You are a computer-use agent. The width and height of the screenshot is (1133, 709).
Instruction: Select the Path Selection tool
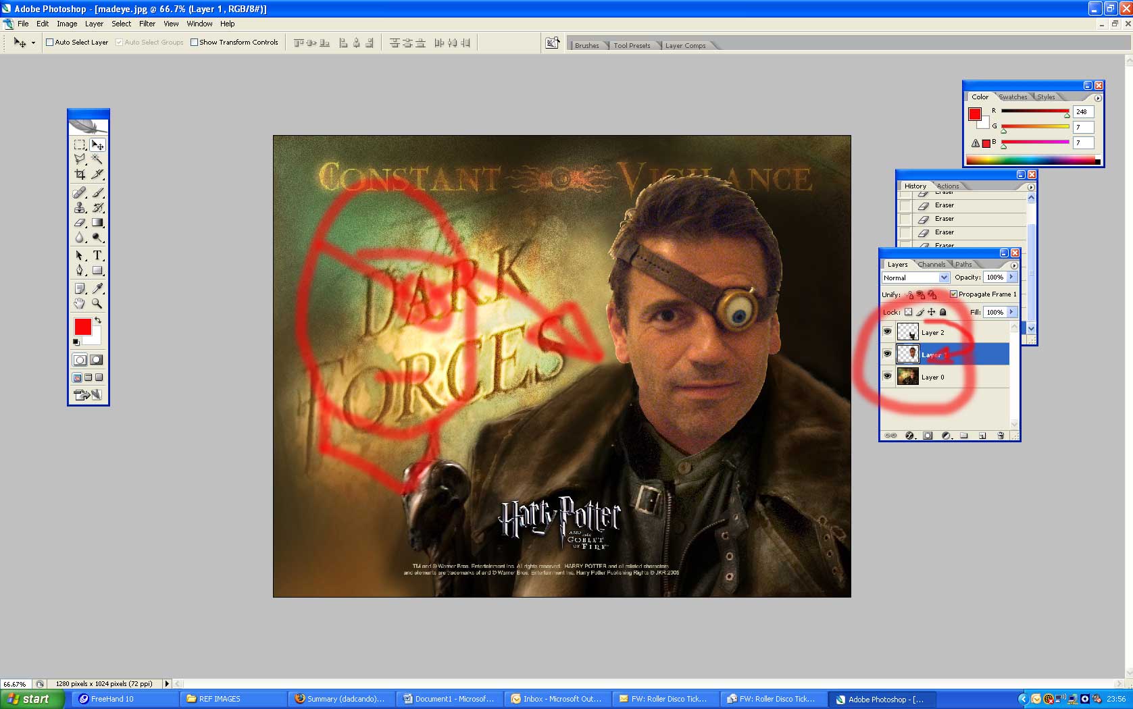click(x=80, y=255)
